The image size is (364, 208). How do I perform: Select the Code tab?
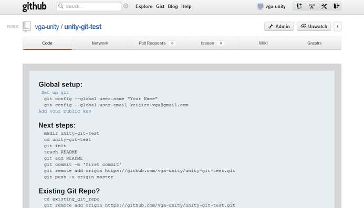[47, 43]
